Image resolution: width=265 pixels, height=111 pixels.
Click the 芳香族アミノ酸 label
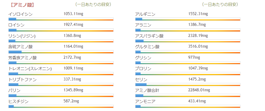tap(22, 58)
